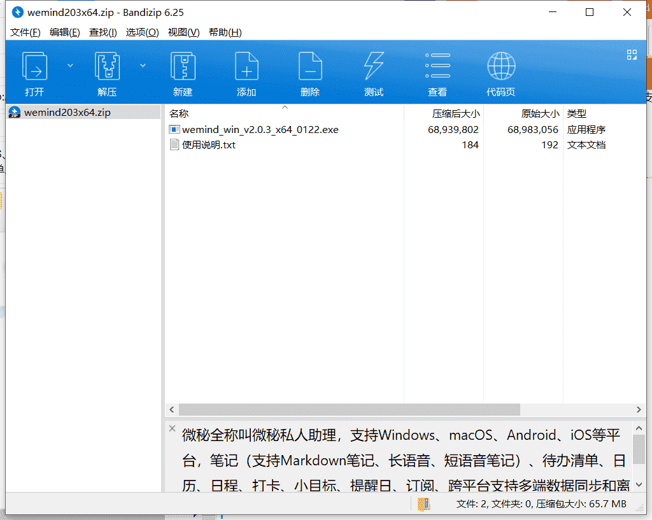Screen dimensions: 652x520
Task: Click the Add (添加) file icon
Action: click(246, 66)
